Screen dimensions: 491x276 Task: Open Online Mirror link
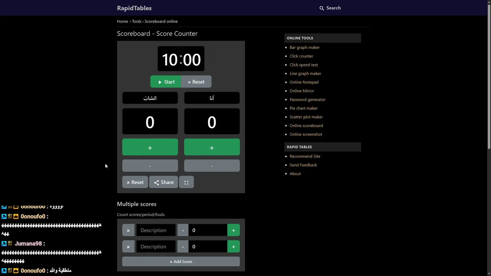302,91
